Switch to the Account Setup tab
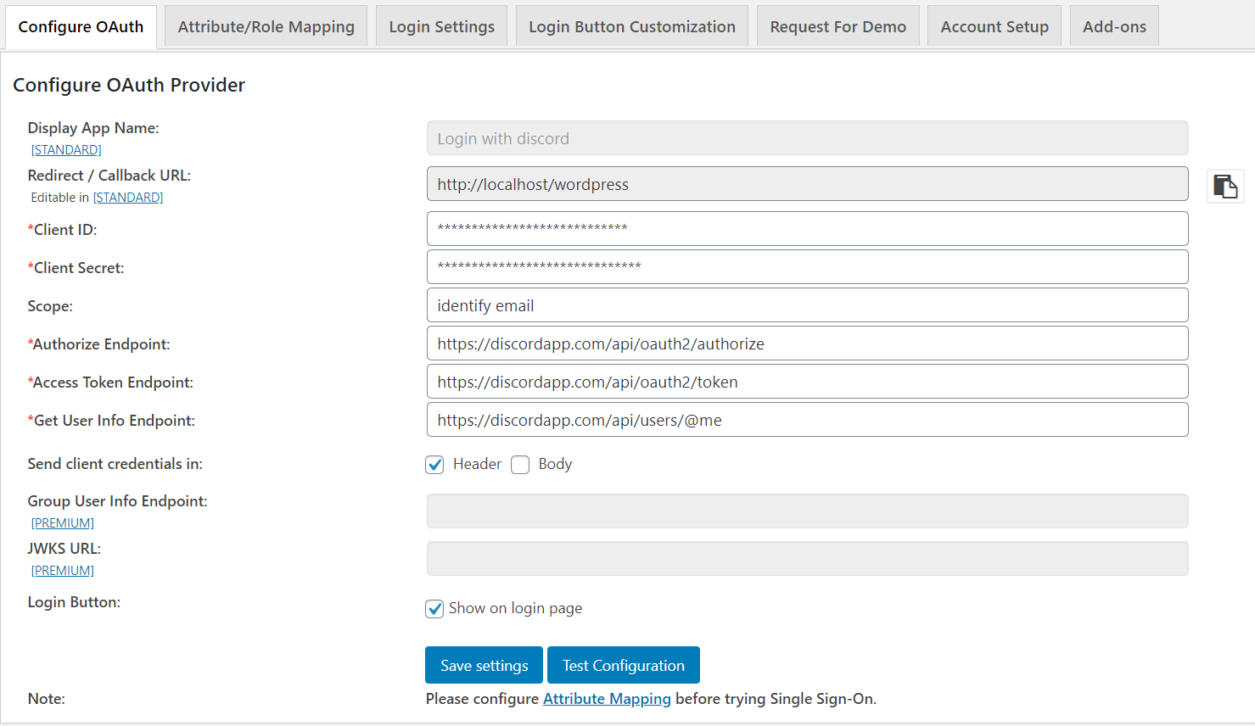1255x726 pixels. coord(994,25)
